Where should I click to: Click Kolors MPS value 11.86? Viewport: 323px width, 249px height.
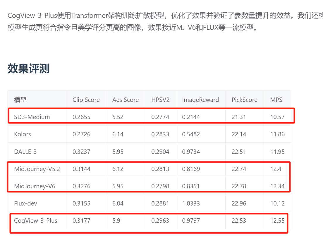[277, 134]
